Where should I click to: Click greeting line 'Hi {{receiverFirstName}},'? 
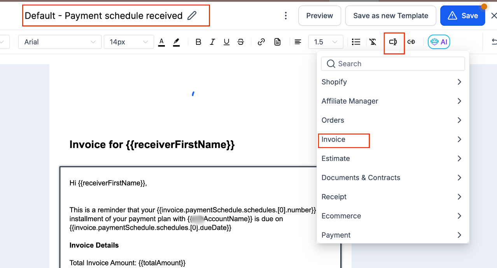pos(108,183)
